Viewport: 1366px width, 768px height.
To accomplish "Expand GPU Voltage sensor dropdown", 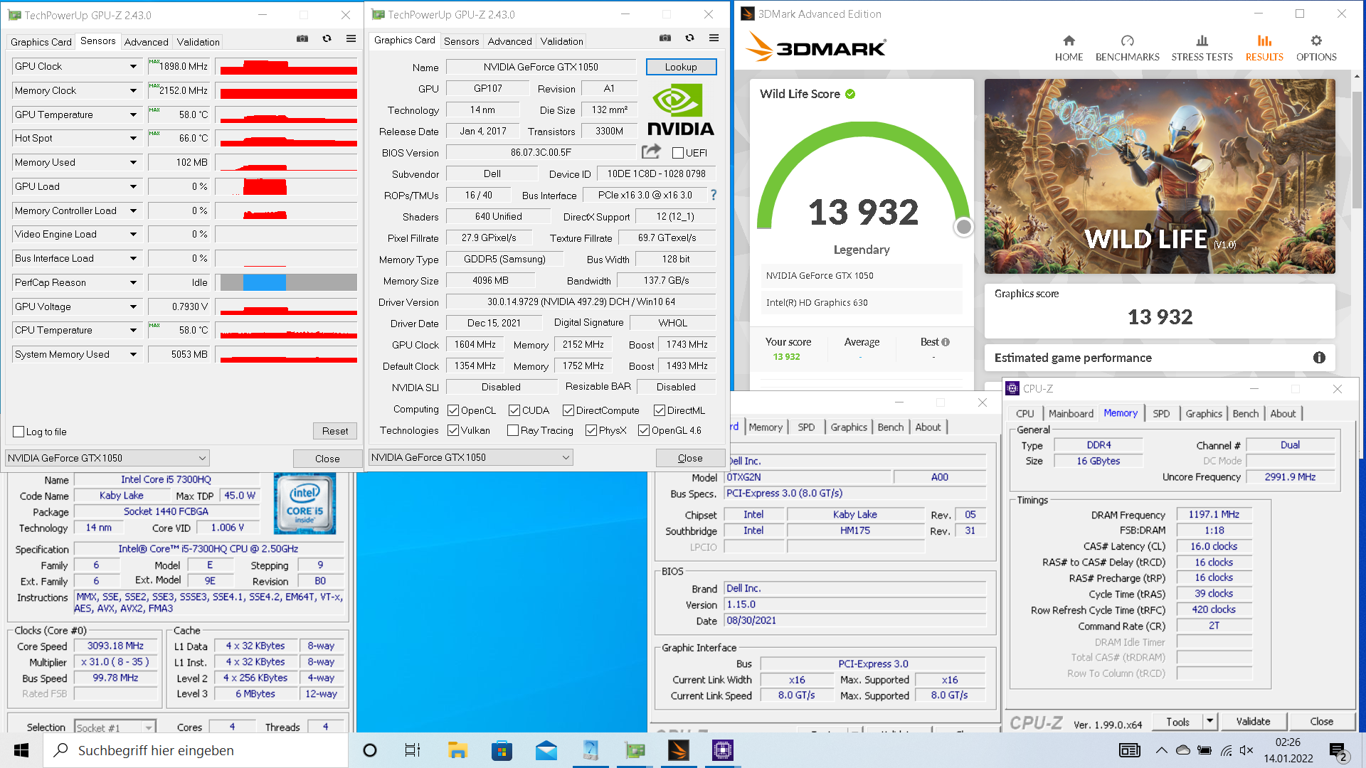I will [133, 306].
